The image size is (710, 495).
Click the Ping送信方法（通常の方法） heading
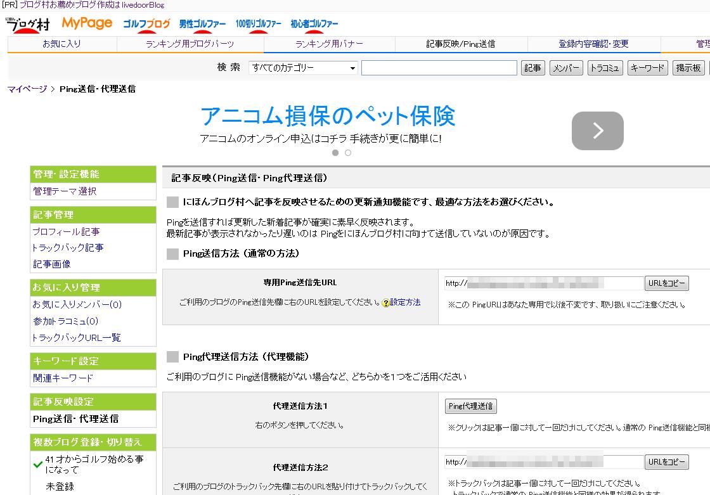point(241,254)
